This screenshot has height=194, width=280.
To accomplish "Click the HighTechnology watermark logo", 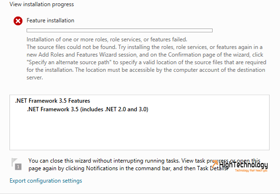I will [240, 166].
